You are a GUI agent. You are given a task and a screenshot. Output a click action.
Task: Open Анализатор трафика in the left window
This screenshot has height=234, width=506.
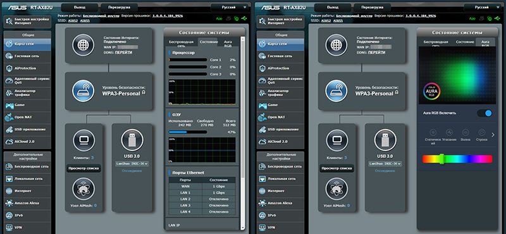click(x=27, y=93)
